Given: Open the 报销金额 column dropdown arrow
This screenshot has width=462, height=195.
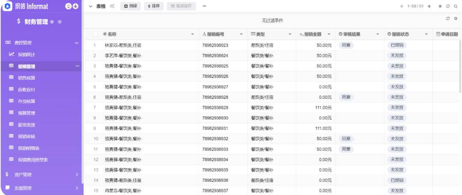Looking at the screenshot, I should (x=329, y=35).
